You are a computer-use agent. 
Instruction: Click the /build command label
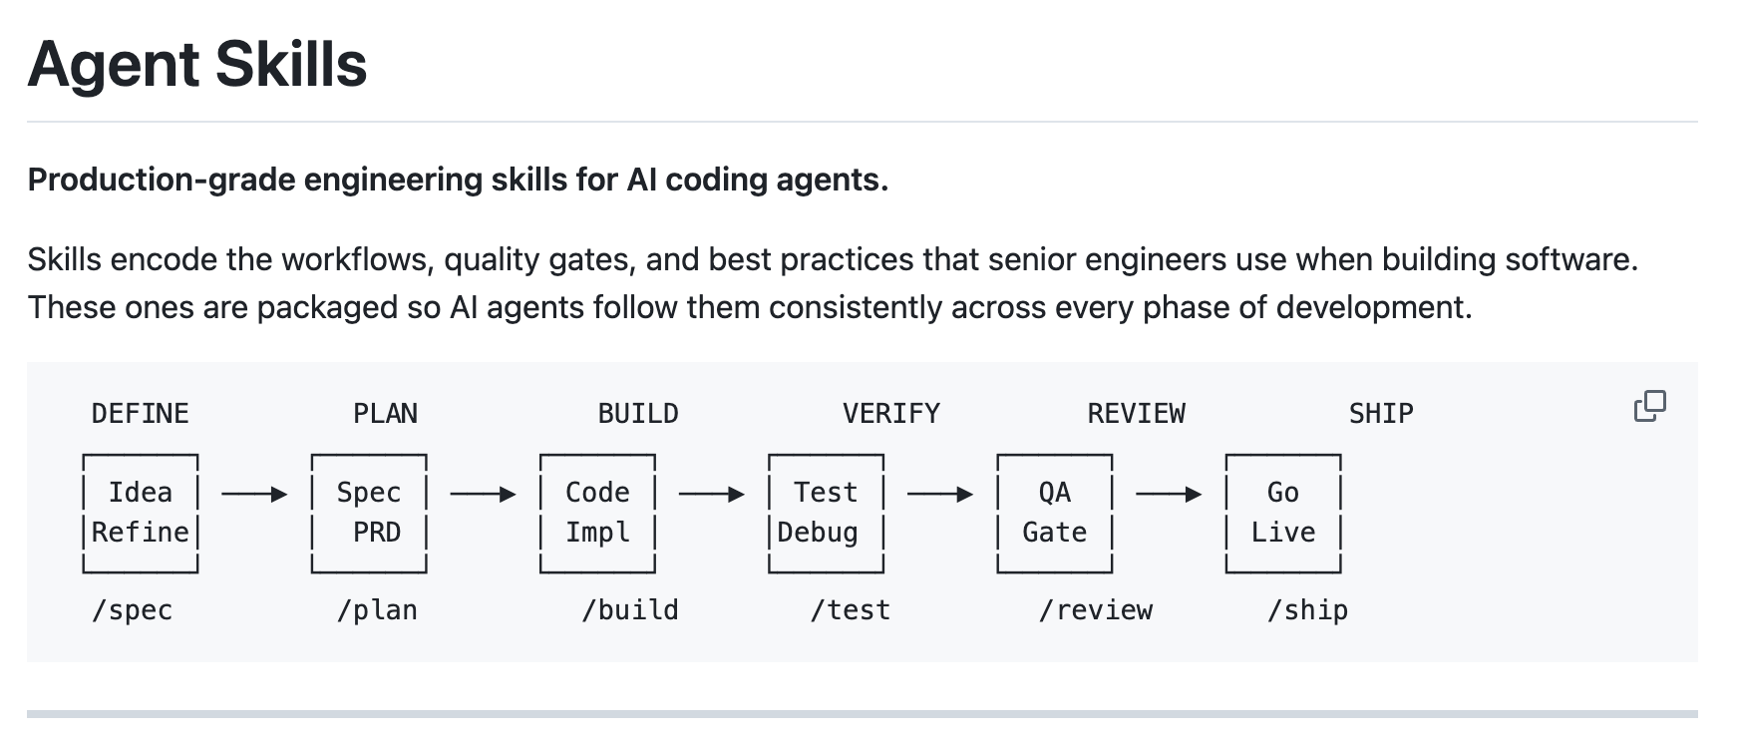pos(631,609)
